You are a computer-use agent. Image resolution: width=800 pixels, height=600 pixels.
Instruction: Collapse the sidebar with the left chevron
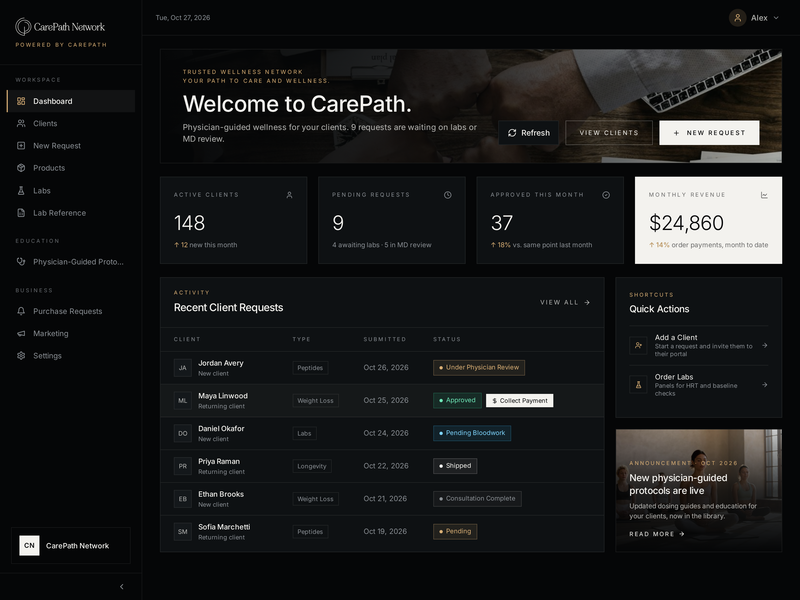(x=121, y=587)
